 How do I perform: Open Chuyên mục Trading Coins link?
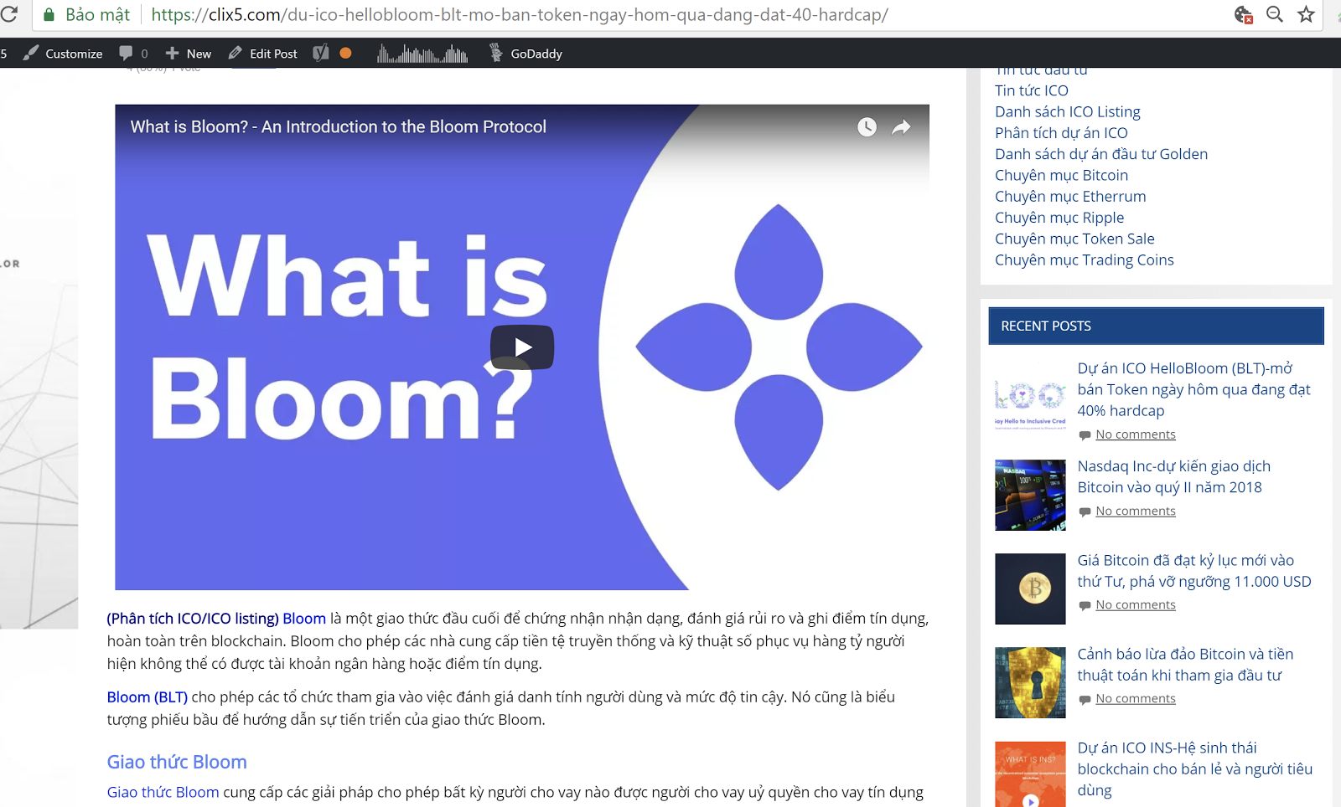[1084, 260]
